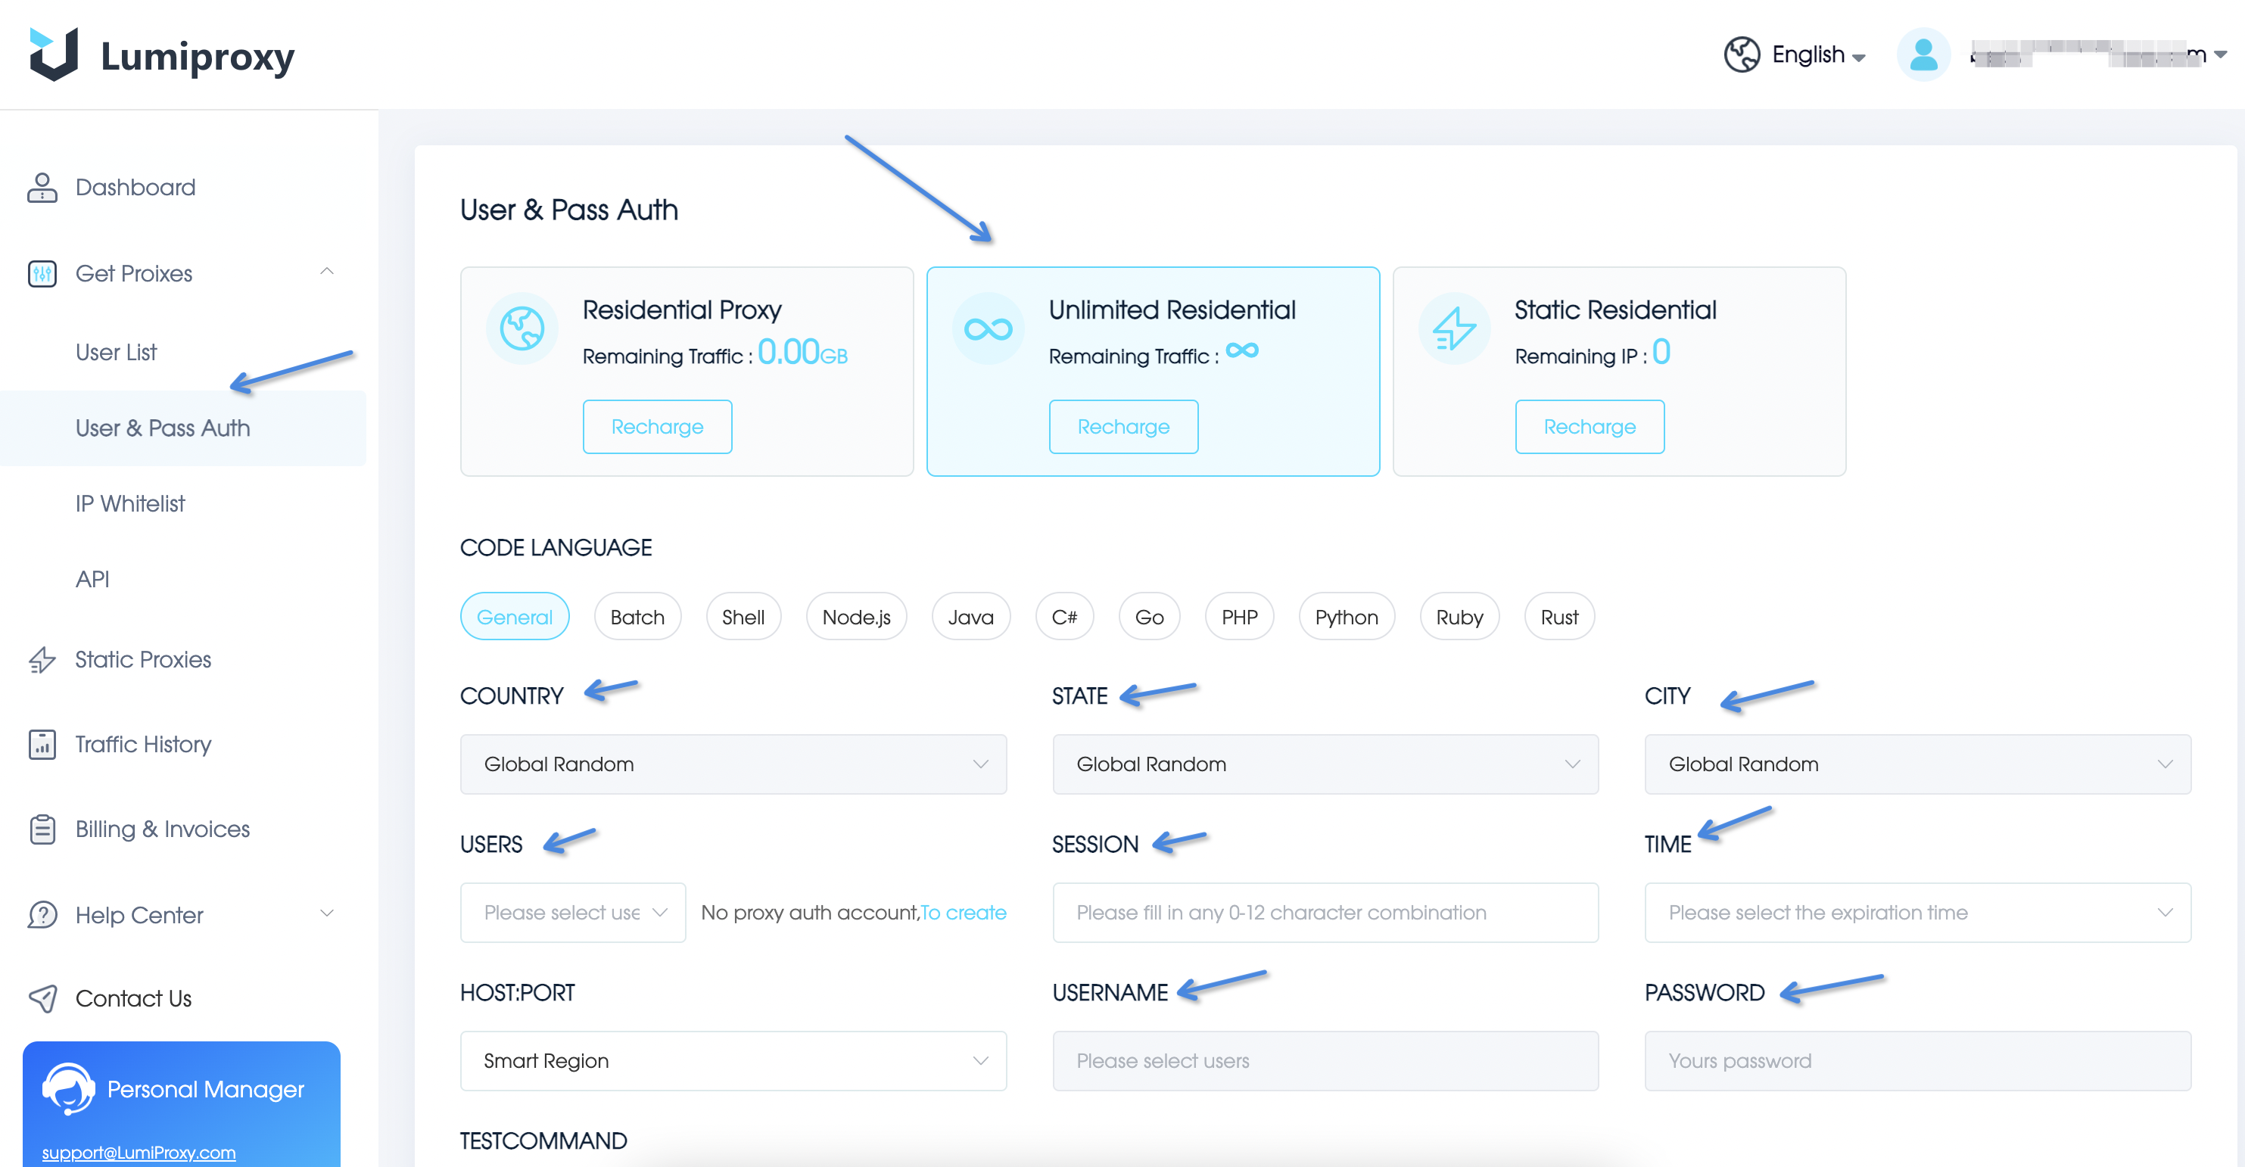2245x1167 pixels.
Task: Open the Smart Region host dropdown
Action: [733, 1061]
